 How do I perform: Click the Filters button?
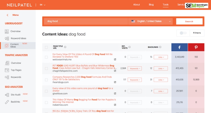pos(197,33)
